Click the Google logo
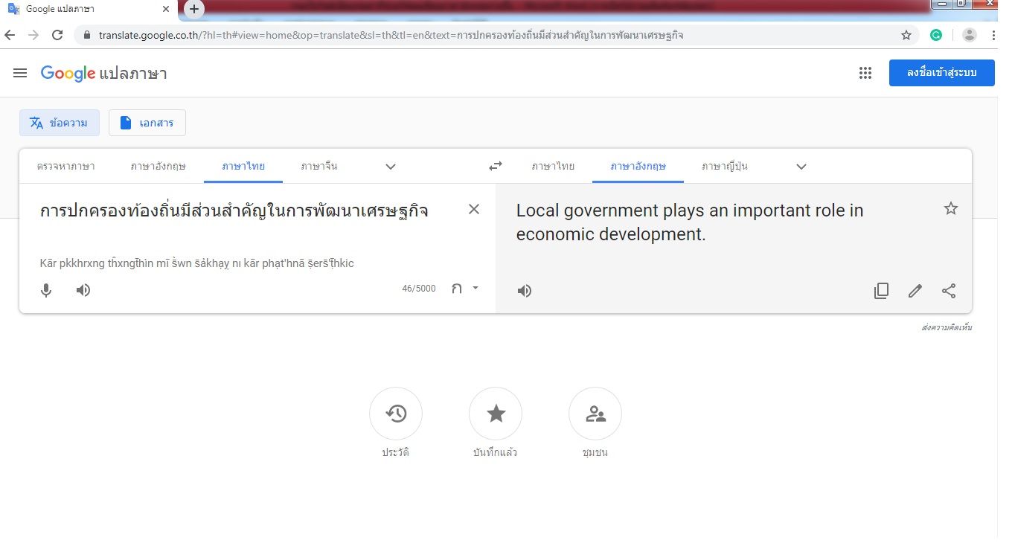 pyautogui.click(x=68, y=73)
